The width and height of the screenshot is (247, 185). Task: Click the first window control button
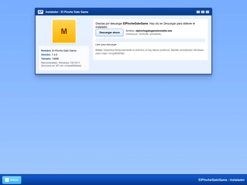(x=198, y=12)
